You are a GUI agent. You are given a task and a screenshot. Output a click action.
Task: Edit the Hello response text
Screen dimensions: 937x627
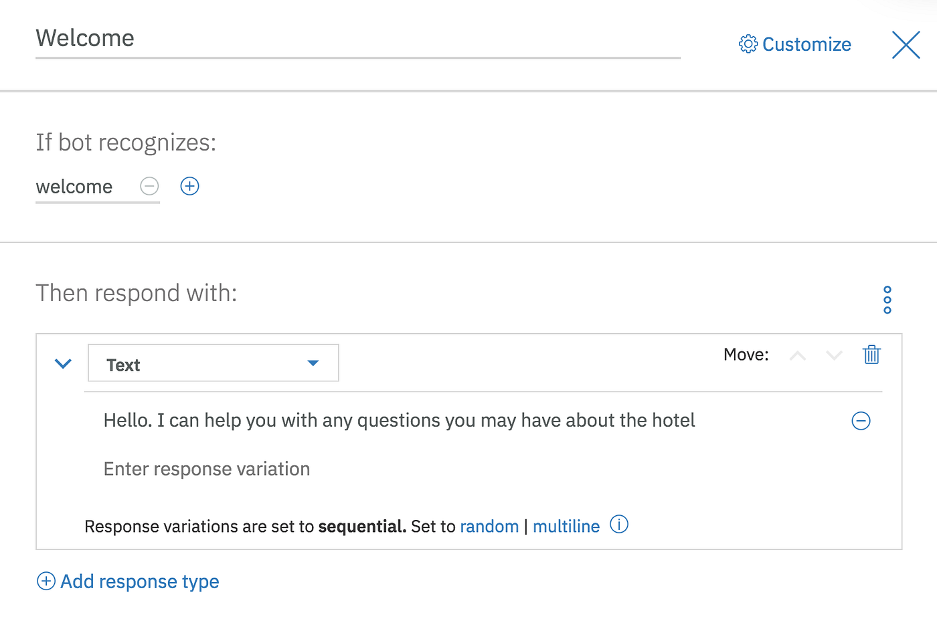tap(399, 420)
